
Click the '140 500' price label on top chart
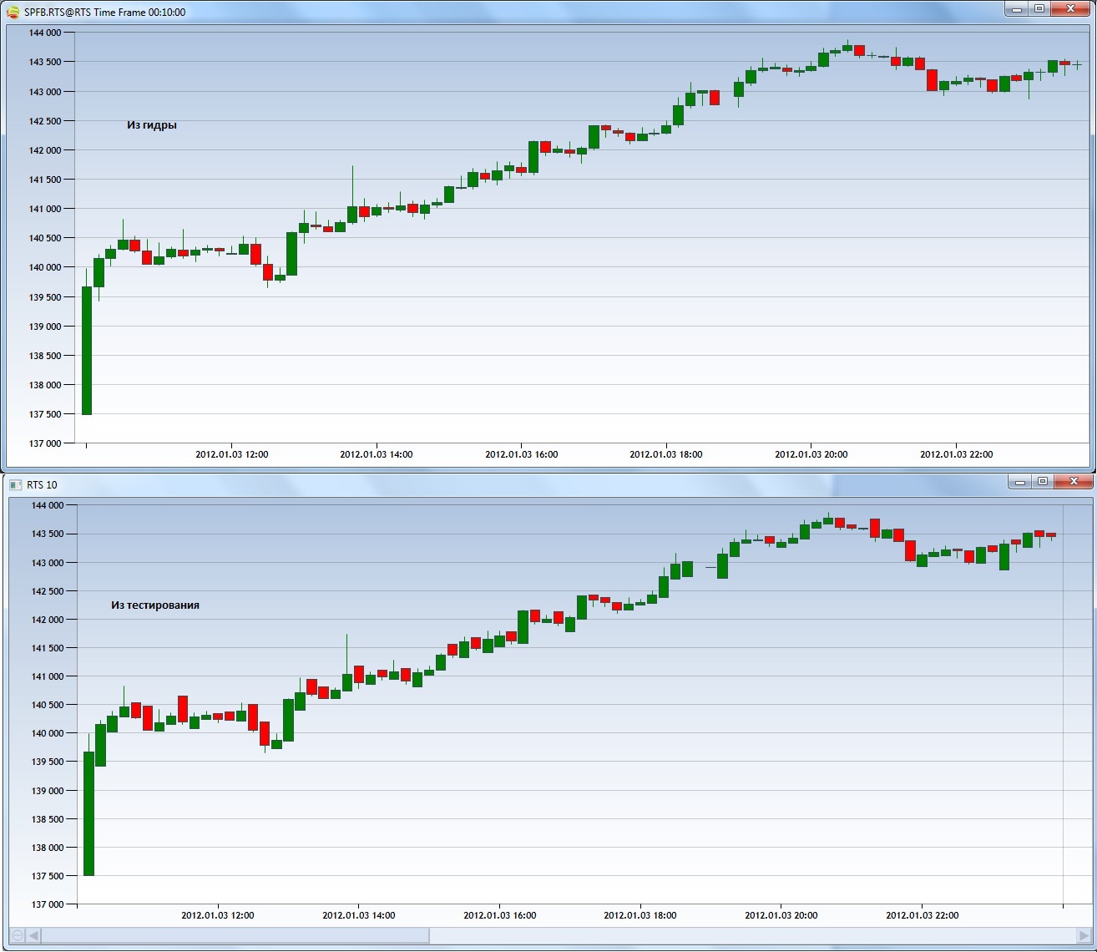pyautogui.click(x=45, y=238)
